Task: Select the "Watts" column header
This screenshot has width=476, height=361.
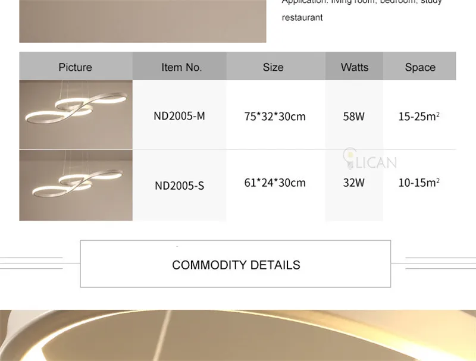Action: click(355, 67)
